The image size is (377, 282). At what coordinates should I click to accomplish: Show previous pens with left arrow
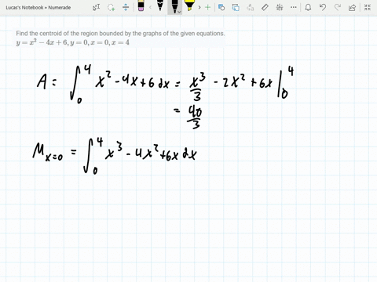click(150, 7)
